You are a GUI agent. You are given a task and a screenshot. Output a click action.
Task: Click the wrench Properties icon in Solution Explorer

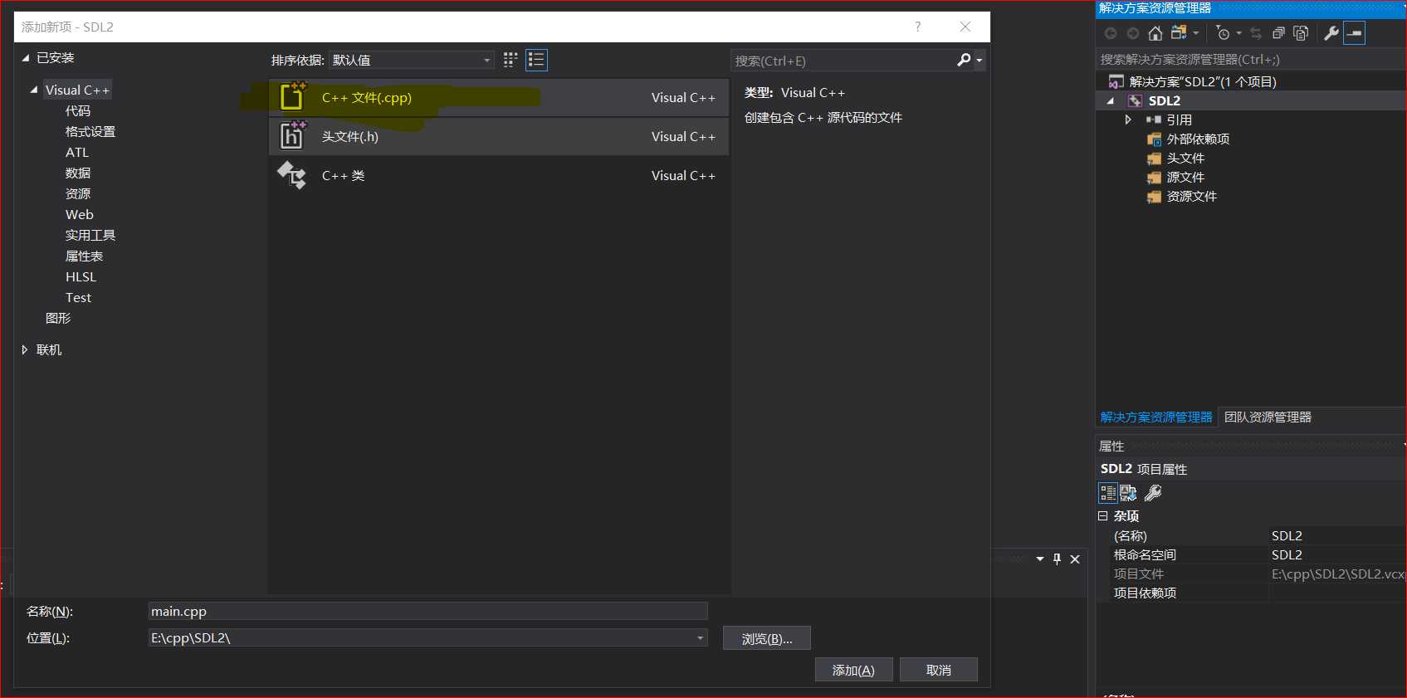[x=1331, y=33]
